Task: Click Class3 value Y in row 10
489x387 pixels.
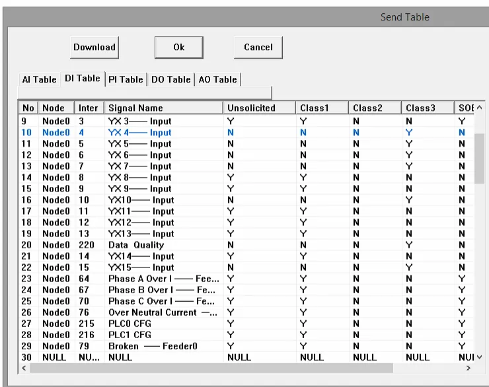Action: (x=409, y=133)
